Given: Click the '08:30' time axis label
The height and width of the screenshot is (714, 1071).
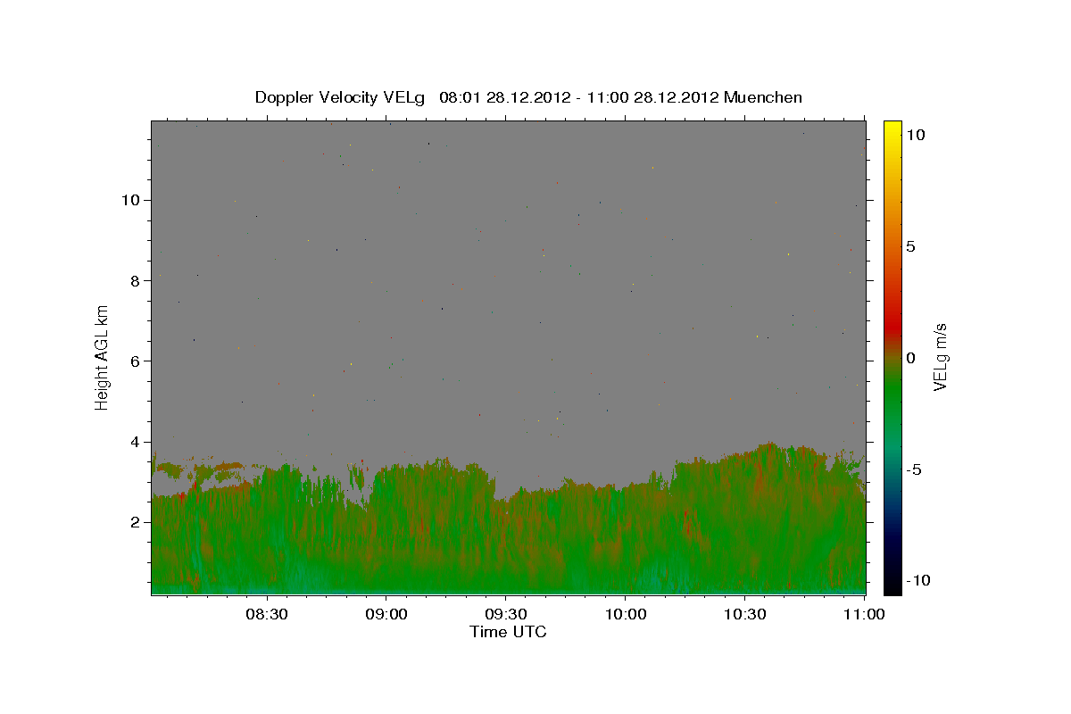Looking at the screenshot, I should 266,615.
